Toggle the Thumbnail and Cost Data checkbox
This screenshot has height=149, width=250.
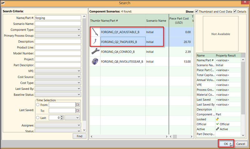197,12
